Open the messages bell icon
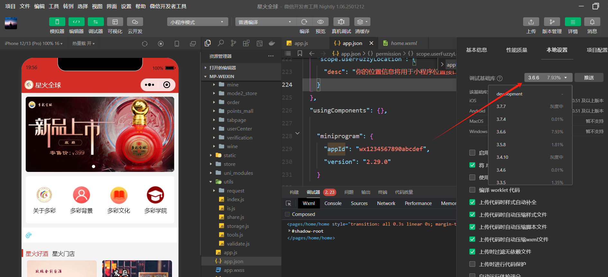The image size is (608, 277). (x=592, y=22)
